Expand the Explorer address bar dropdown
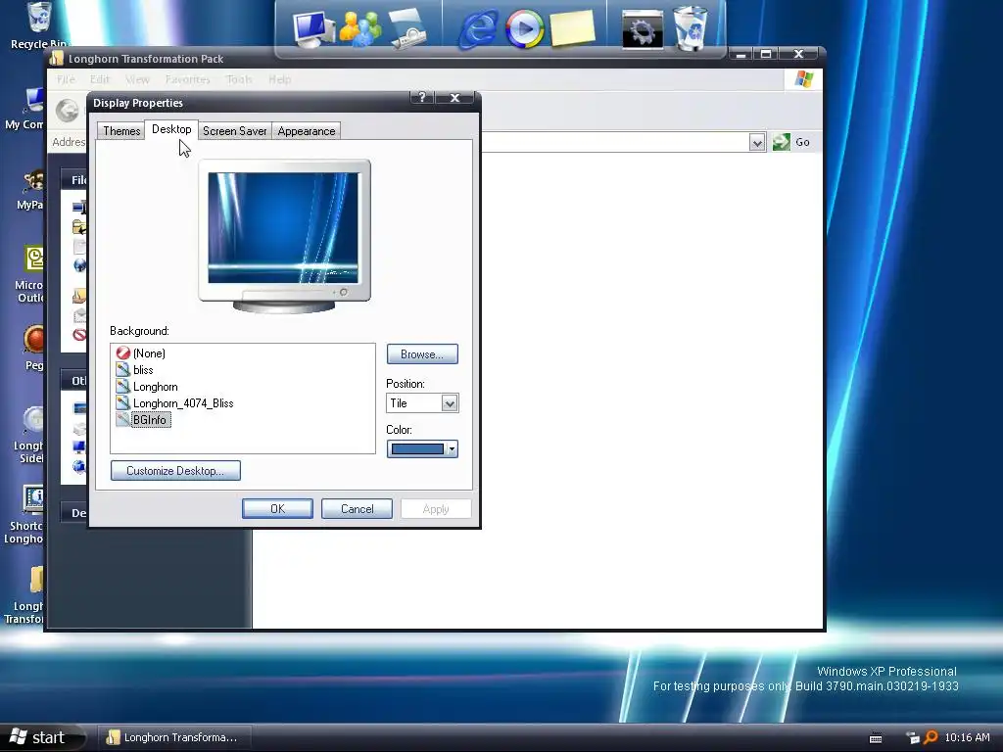This screenshot has width=1003, height=752. tap(757, 142)
